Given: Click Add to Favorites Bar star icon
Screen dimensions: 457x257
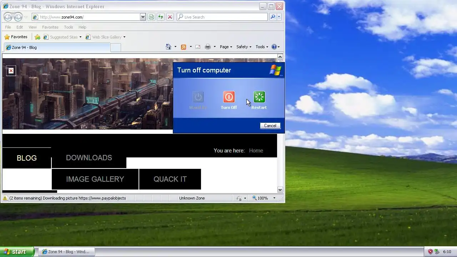Looking at the screenshot, I should (x=37, y=37).
